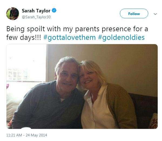The width and height of the screenshot is (162, 141).
Task: Open the #gottalovethem hashtag
Action: [69, 37]
